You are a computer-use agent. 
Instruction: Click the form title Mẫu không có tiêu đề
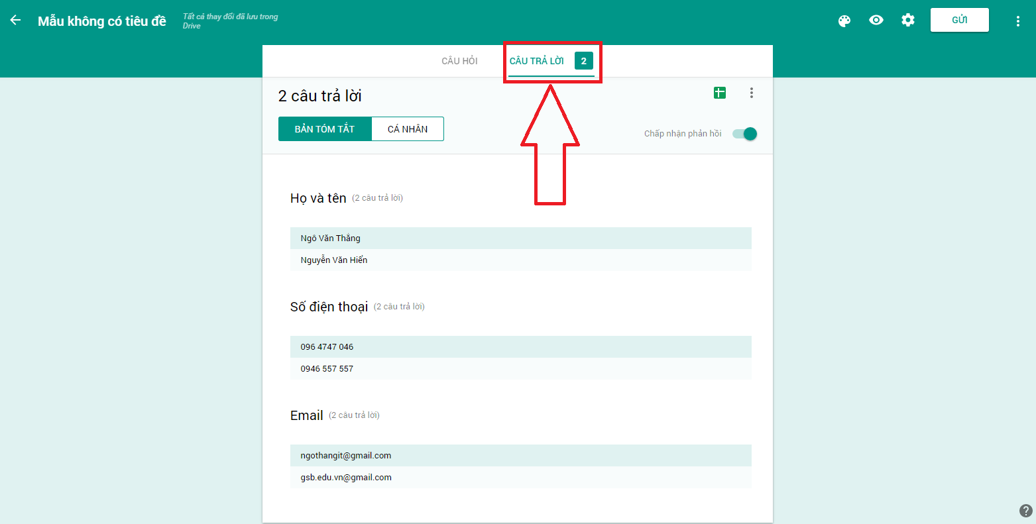(102, 21)
